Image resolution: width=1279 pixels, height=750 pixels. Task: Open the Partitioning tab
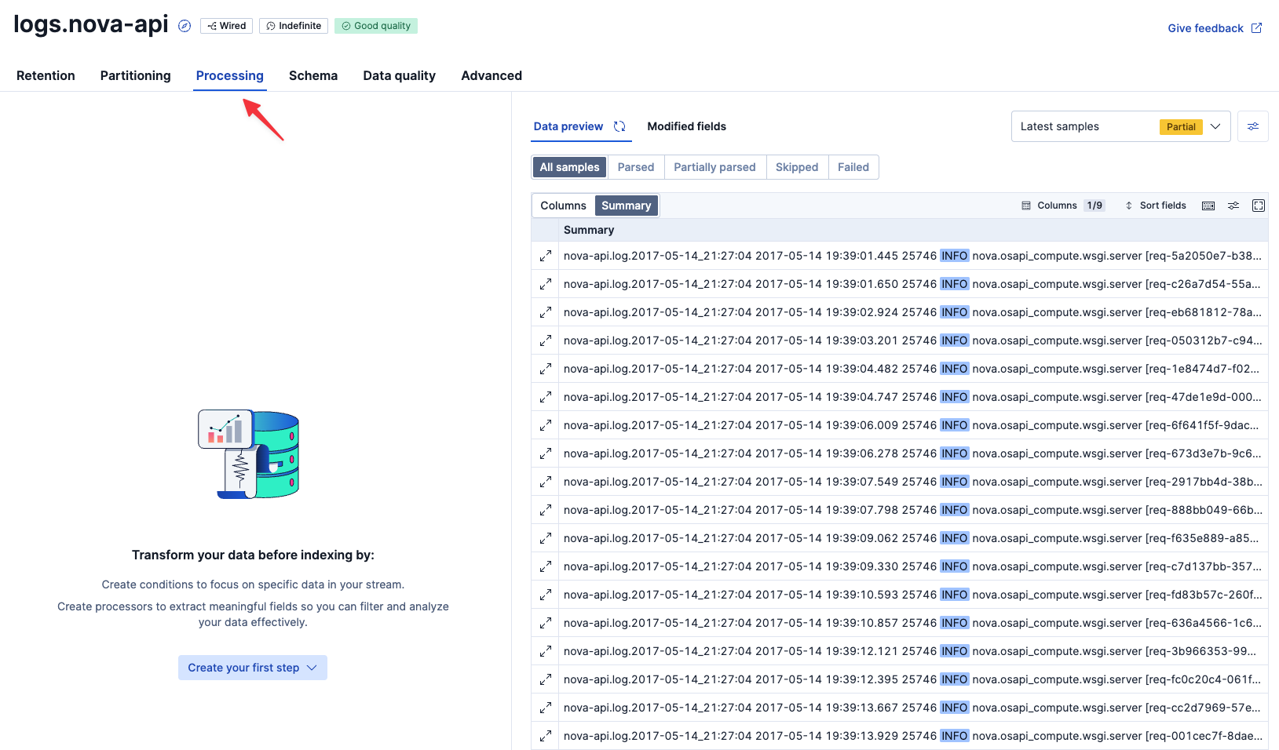coord(135,75)
